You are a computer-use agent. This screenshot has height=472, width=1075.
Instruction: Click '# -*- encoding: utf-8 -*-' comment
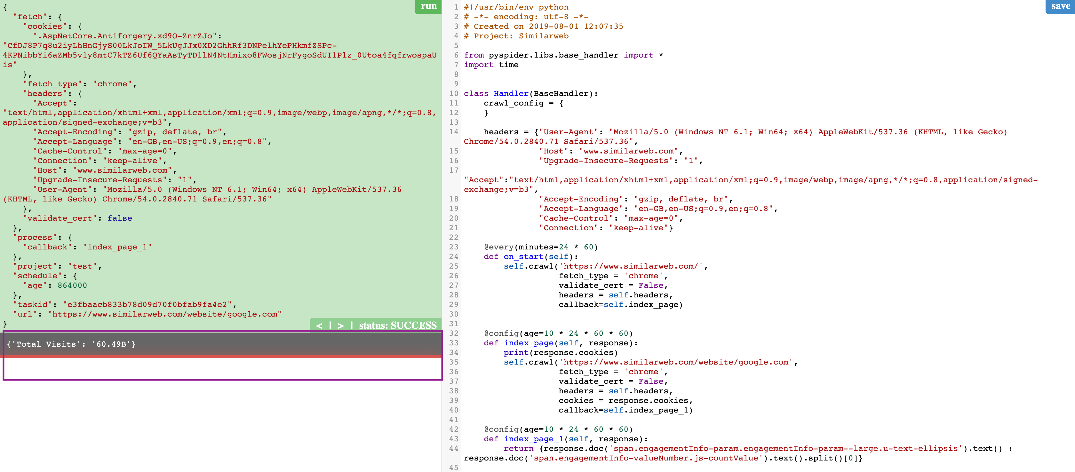(x=526, y=17)
